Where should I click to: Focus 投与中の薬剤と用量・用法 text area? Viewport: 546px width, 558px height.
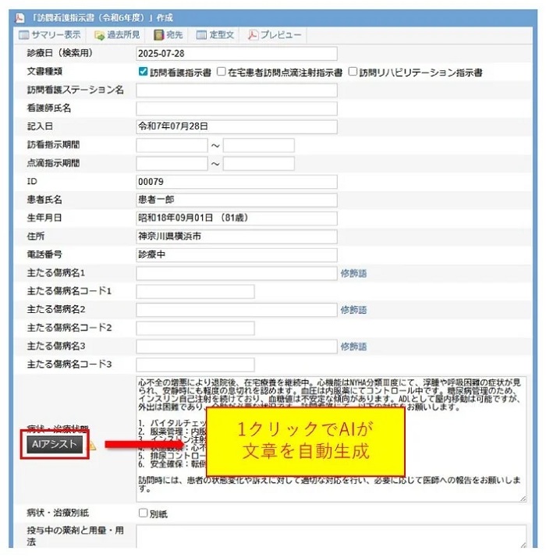331,537
